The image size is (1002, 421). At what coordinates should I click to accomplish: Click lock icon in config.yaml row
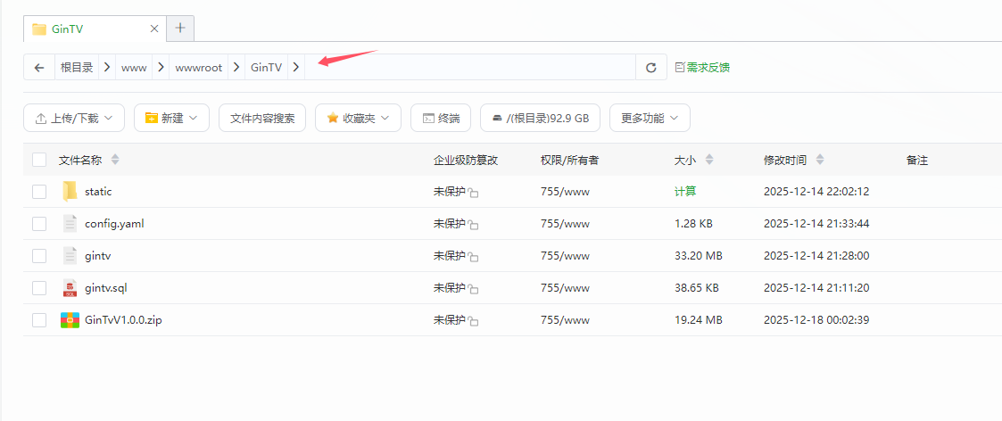[473, 225]
